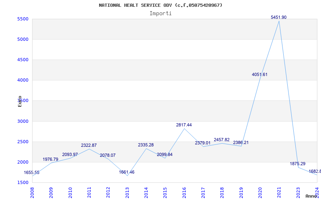Click the 2078.07 data label

click(108, 155)
